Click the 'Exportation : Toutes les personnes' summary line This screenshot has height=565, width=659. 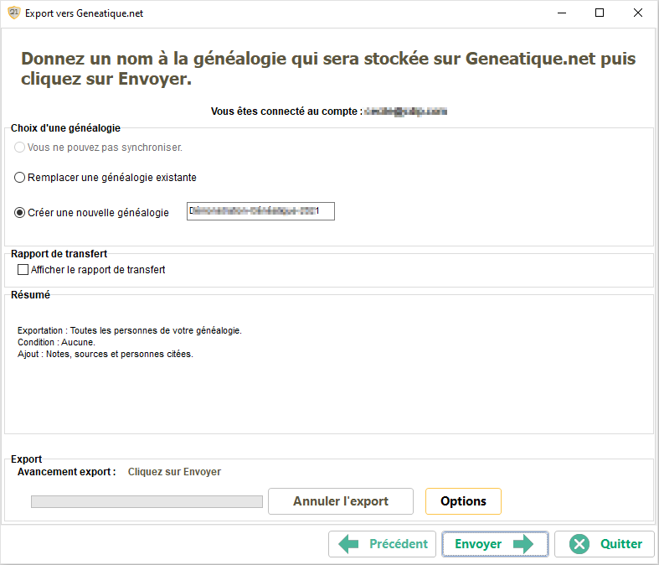pos(130,330)
